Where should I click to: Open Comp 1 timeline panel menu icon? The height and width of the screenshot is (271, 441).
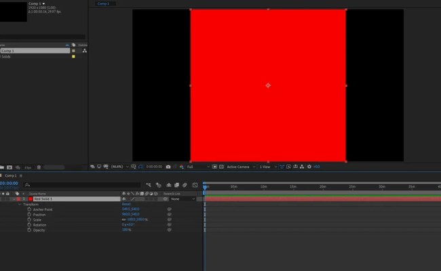[21, 175]
